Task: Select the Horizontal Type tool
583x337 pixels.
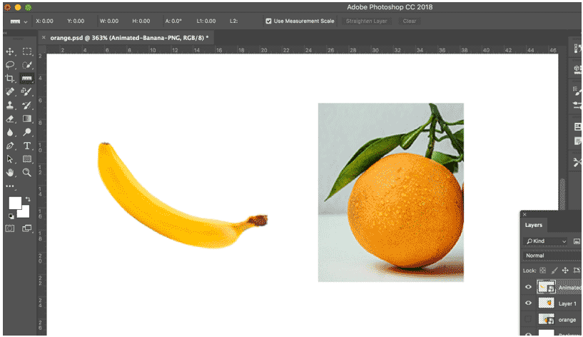Action: pos(27,146)
